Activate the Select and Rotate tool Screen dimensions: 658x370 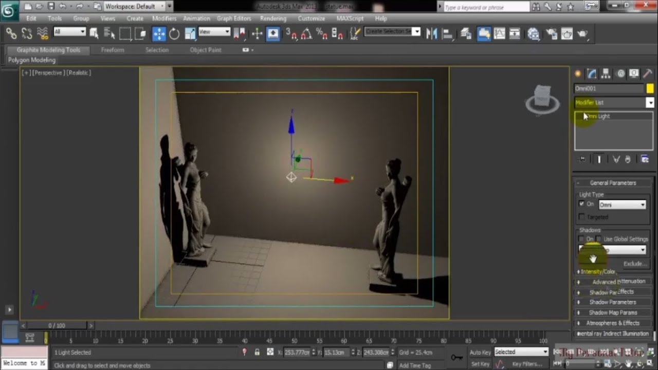[174, 34]
